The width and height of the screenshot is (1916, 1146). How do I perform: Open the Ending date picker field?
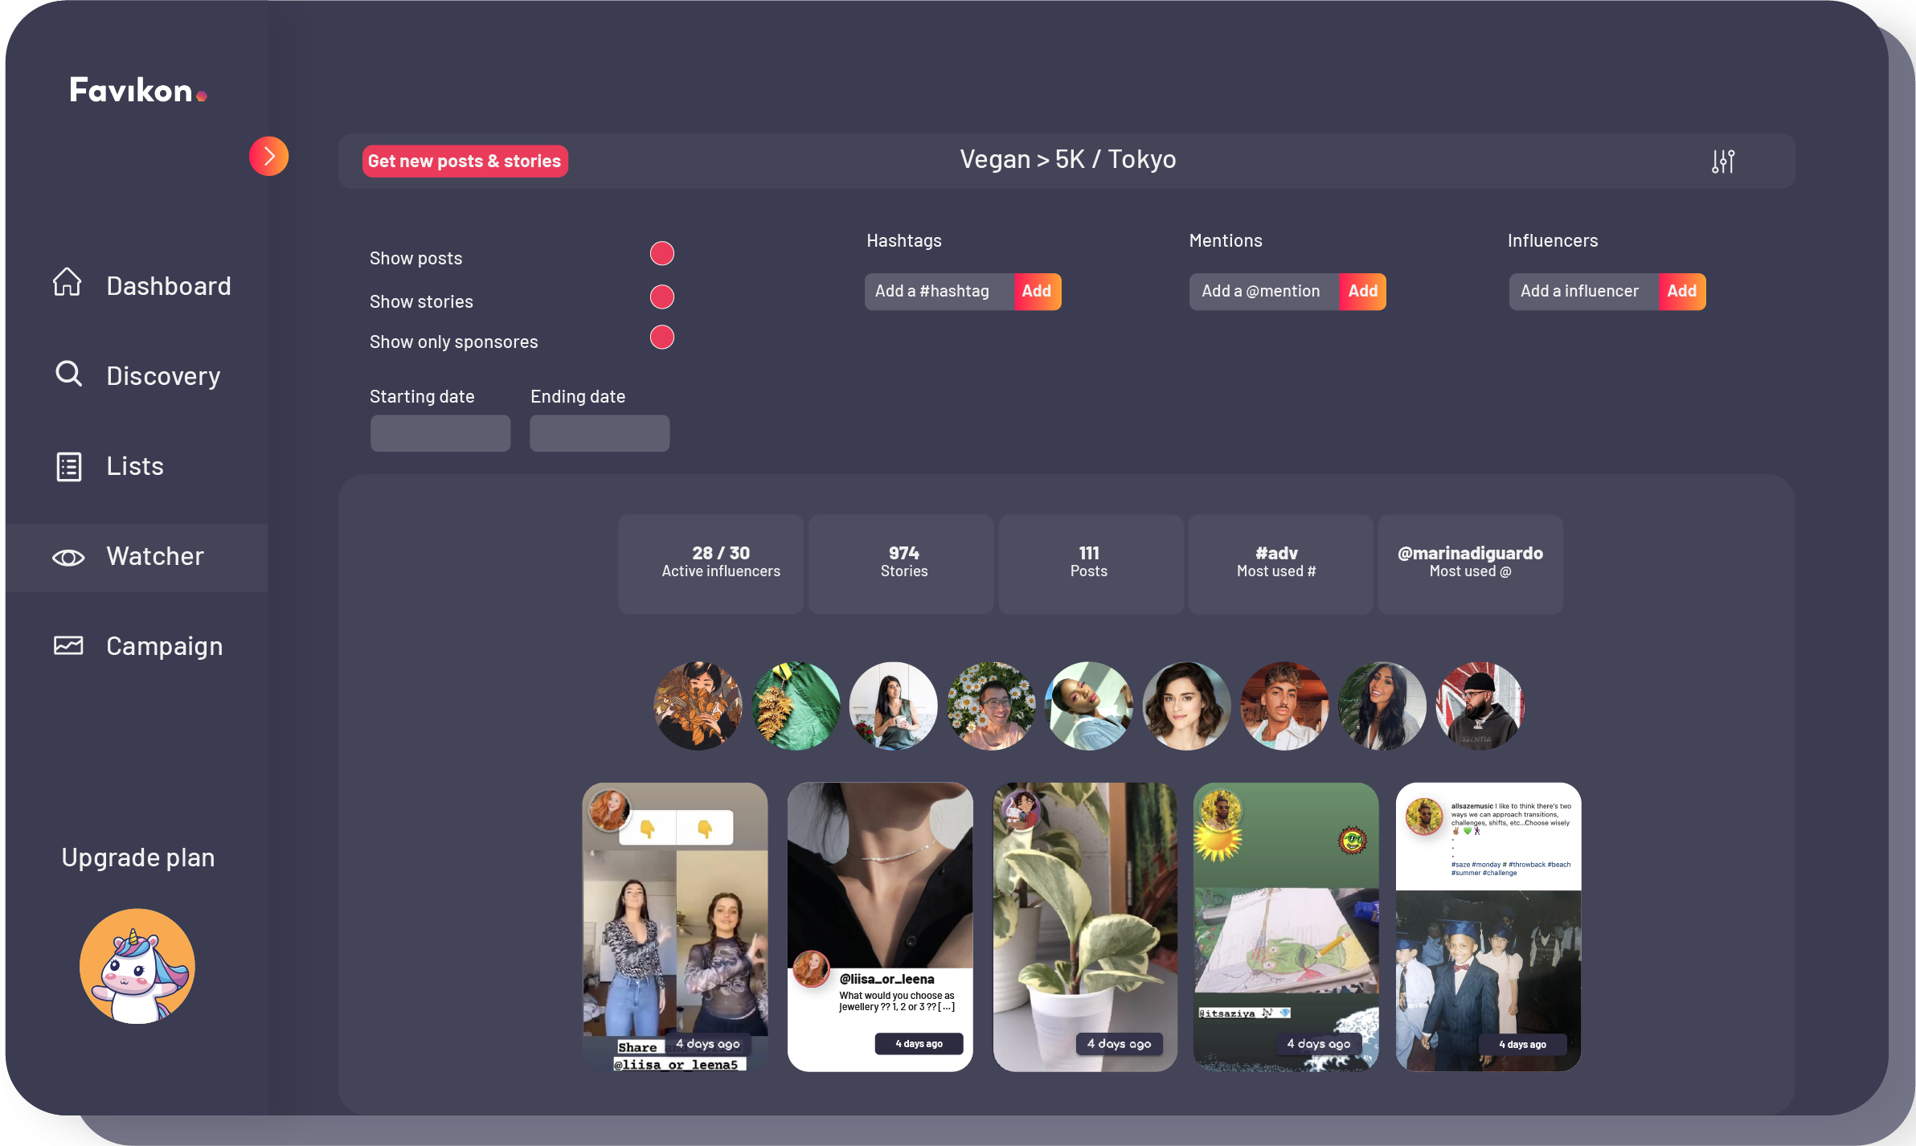point(599,433)
